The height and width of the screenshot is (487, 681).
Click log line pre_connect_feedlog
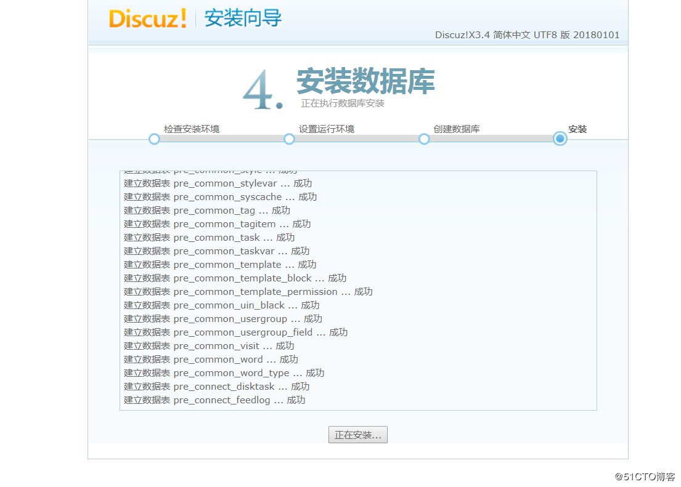tap(214, 400)
